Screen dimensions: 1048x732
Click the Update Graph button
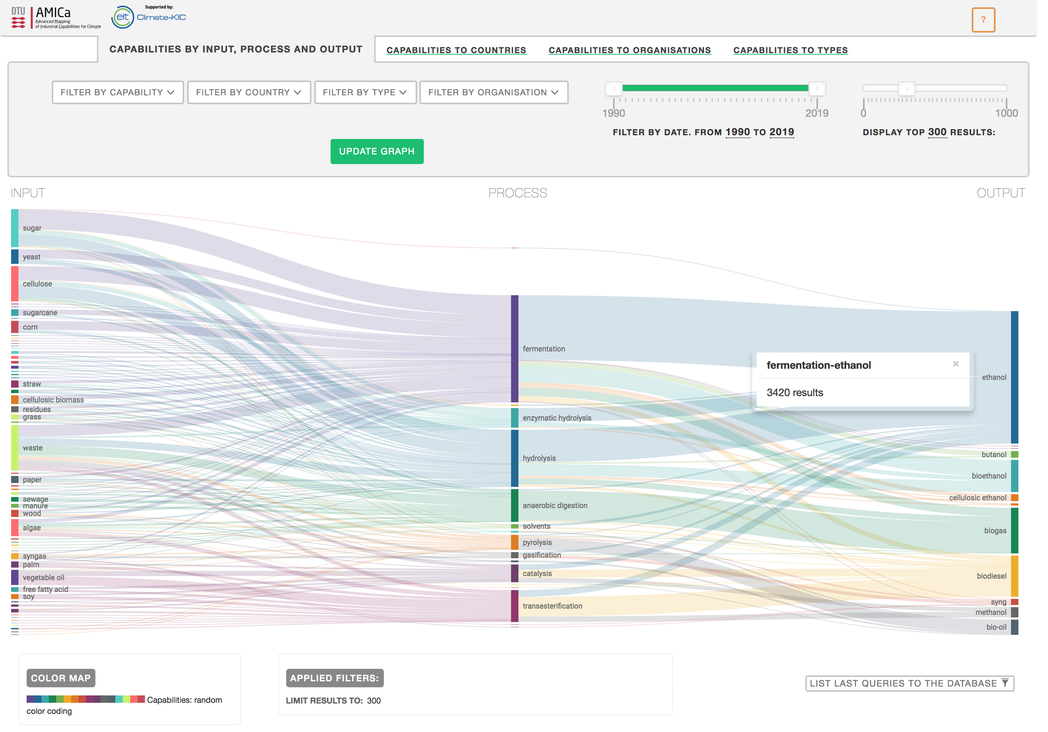click(x=381, y=153)
